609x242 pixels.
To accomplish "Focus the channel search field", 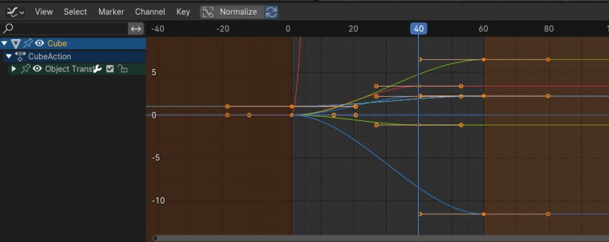I will tap(64, 29).
